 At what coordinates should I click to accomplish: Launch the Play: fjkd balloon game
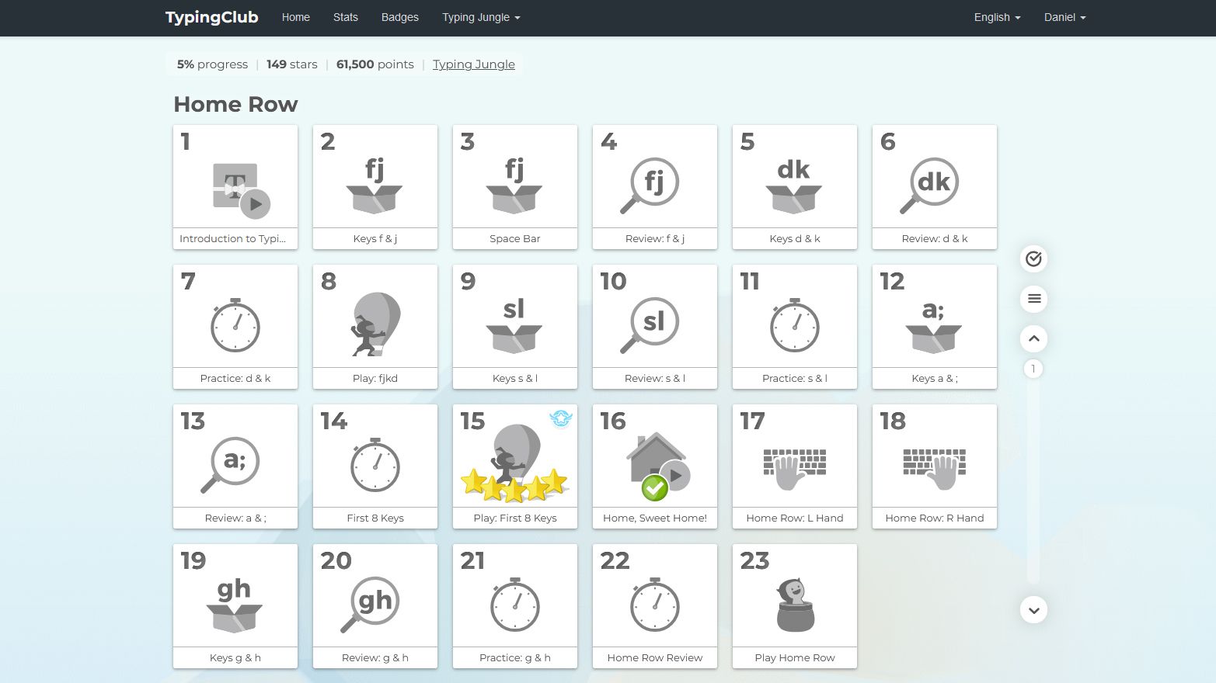(375, 327)
